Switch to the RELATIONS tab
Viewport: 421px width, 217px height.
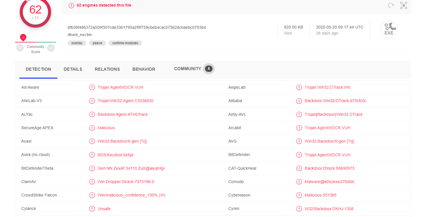point(107,69)
